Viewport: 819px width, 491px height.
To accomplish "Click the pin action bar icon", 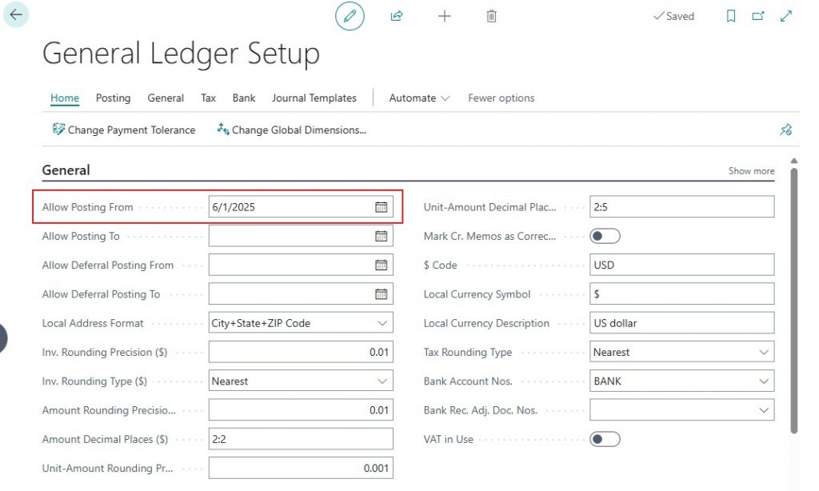I will (785, 130).
